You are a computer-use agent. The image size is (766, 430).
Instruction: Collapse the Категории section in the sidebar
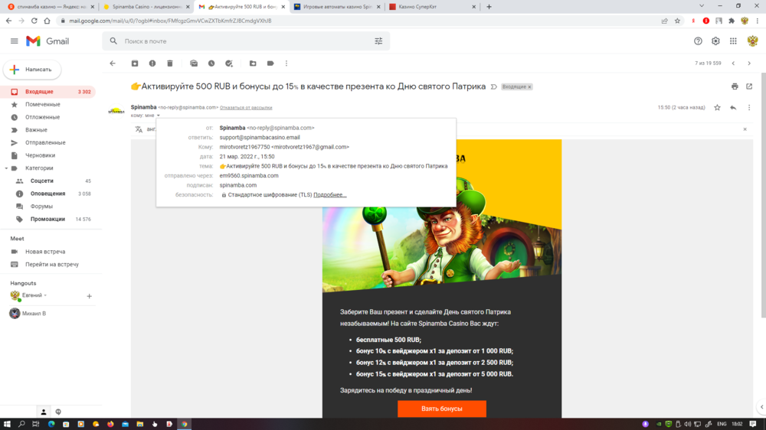6,168
